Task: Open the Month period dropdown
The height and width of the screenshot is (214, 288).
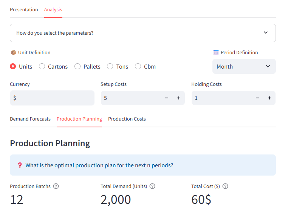Action: coord(244,67)
